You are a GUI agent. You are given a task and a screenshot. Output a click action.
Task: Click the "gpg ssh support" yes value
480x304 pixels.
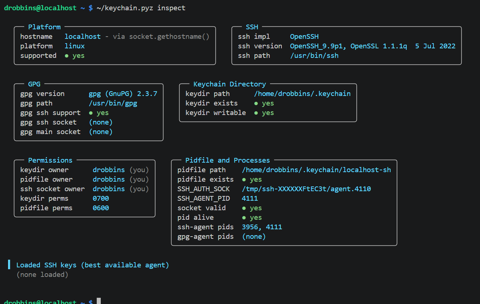[99, 113]
